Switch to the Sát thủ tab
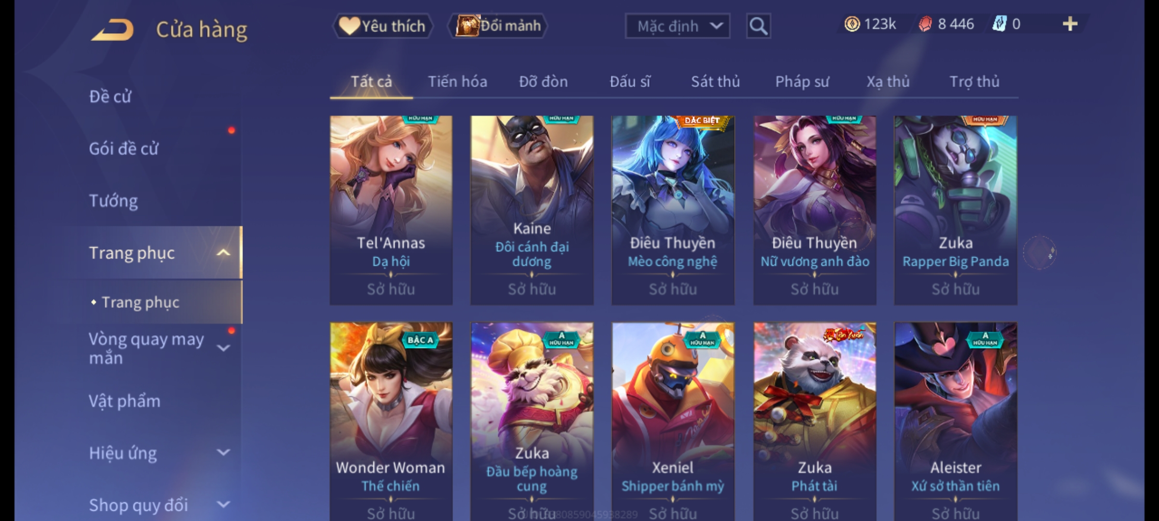This screenshot has height=521, width=1159. [715, 82]
